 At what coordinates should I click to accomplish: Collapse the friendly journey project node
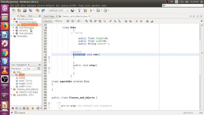pyautogui.click(x=11, y=19)
